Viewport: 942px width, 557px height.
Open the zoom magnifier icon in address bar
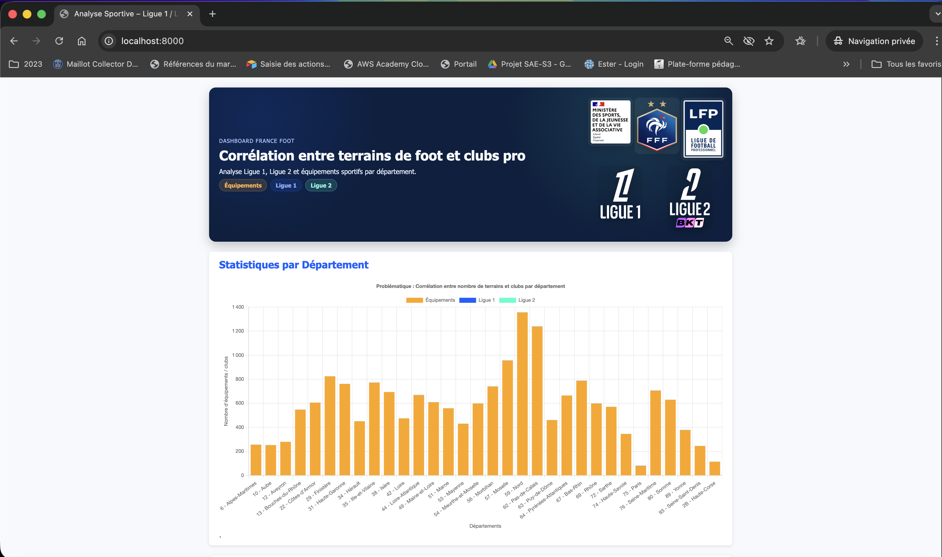click(728, 41)
